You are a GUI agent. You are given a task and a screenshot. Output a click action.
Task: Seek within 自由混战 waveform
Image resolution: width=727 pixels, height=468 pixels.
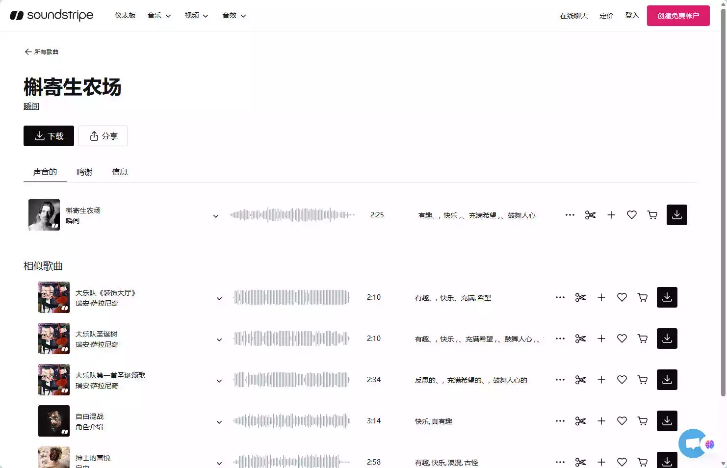[292, 421]
